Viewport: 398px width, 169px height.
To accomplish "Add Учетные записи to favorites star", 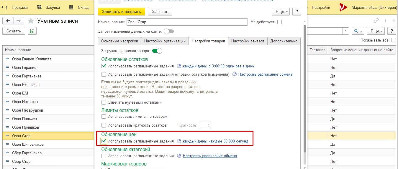I will click(x=31, y=21).
